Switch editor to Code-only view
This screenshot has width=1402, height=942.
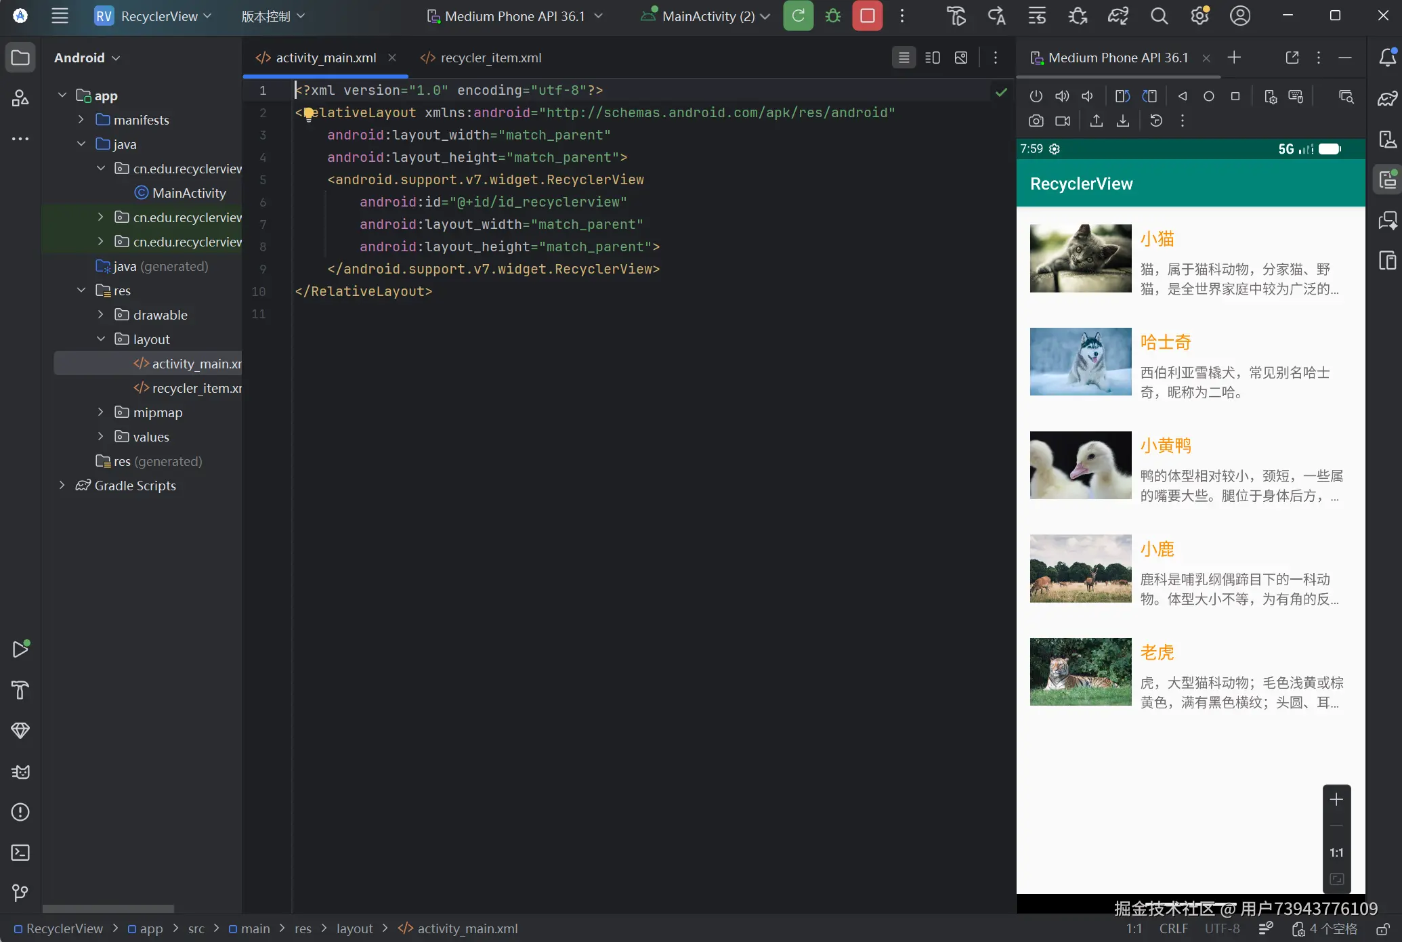point(904,58)
